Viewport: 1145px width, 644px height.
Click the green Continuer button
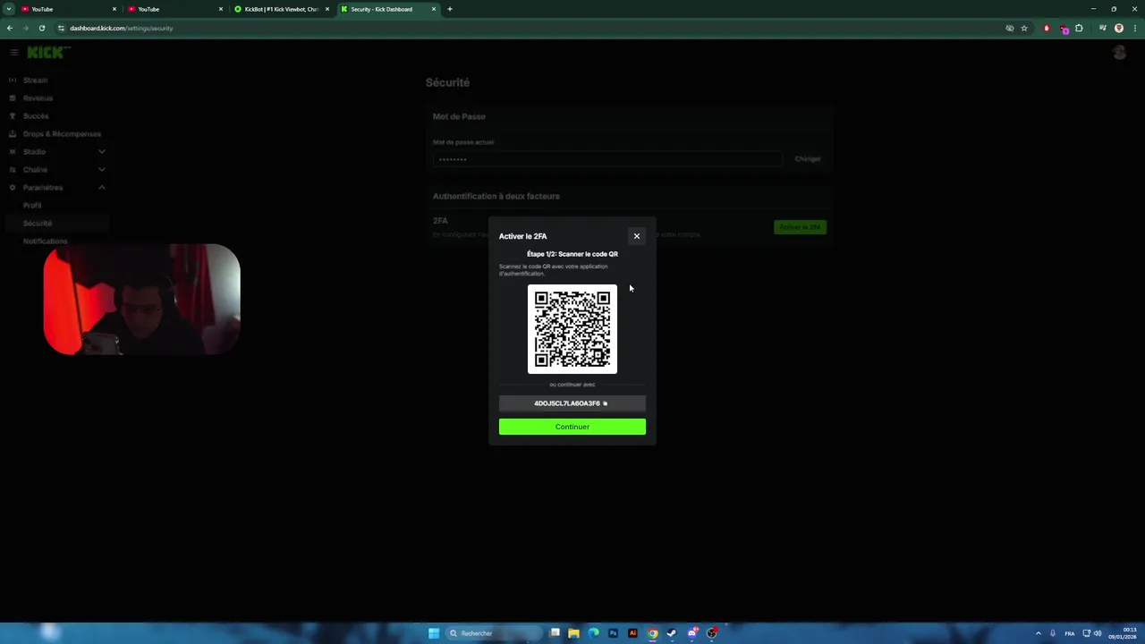[572, 427]
